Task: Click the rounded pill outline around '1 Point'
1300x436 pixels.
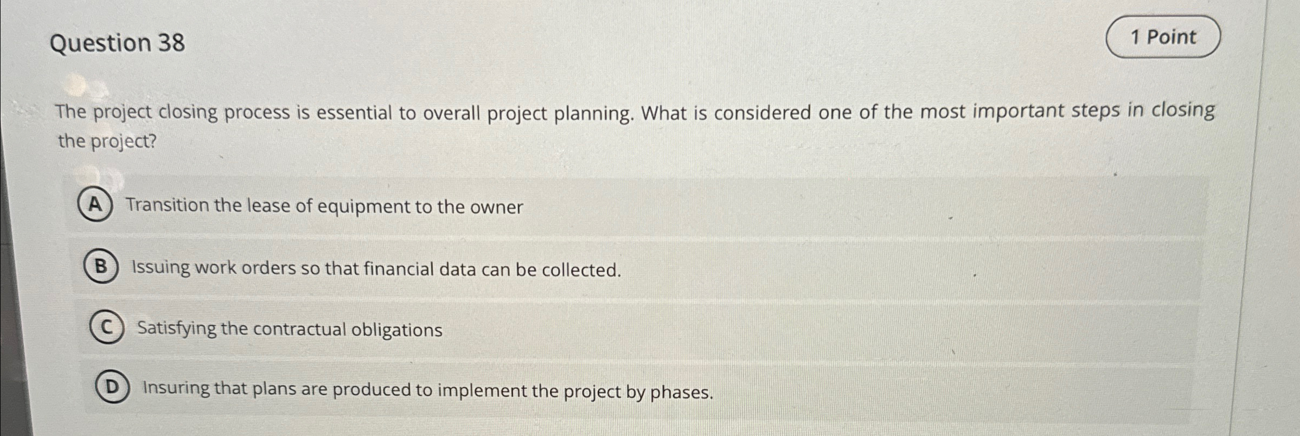Action: pyautogui.click(x=1164, y=38)
